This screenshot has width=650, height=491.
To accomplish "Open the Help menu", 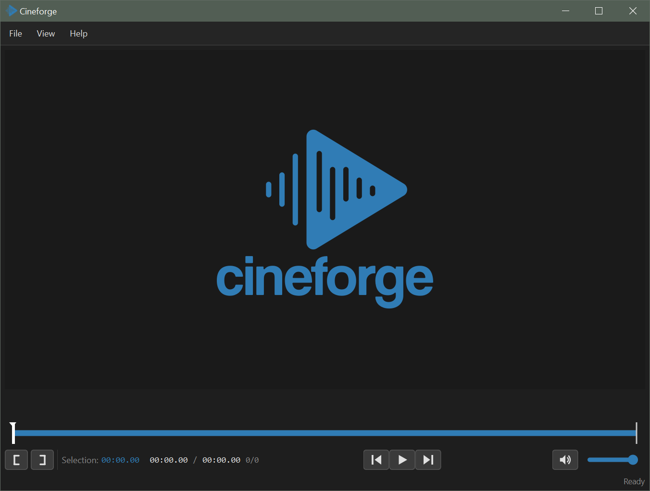I will point(78,33).
